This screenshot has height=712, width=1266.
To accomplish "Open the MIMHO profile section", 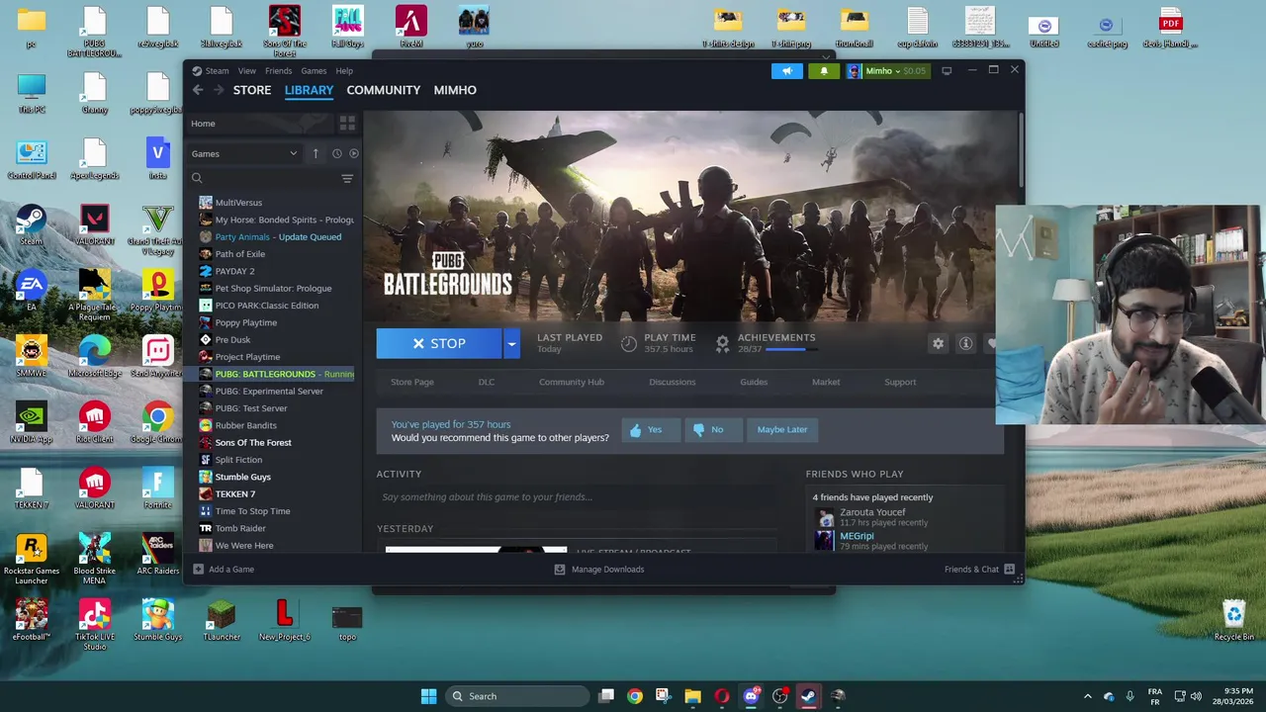I will tap(455, 90).
